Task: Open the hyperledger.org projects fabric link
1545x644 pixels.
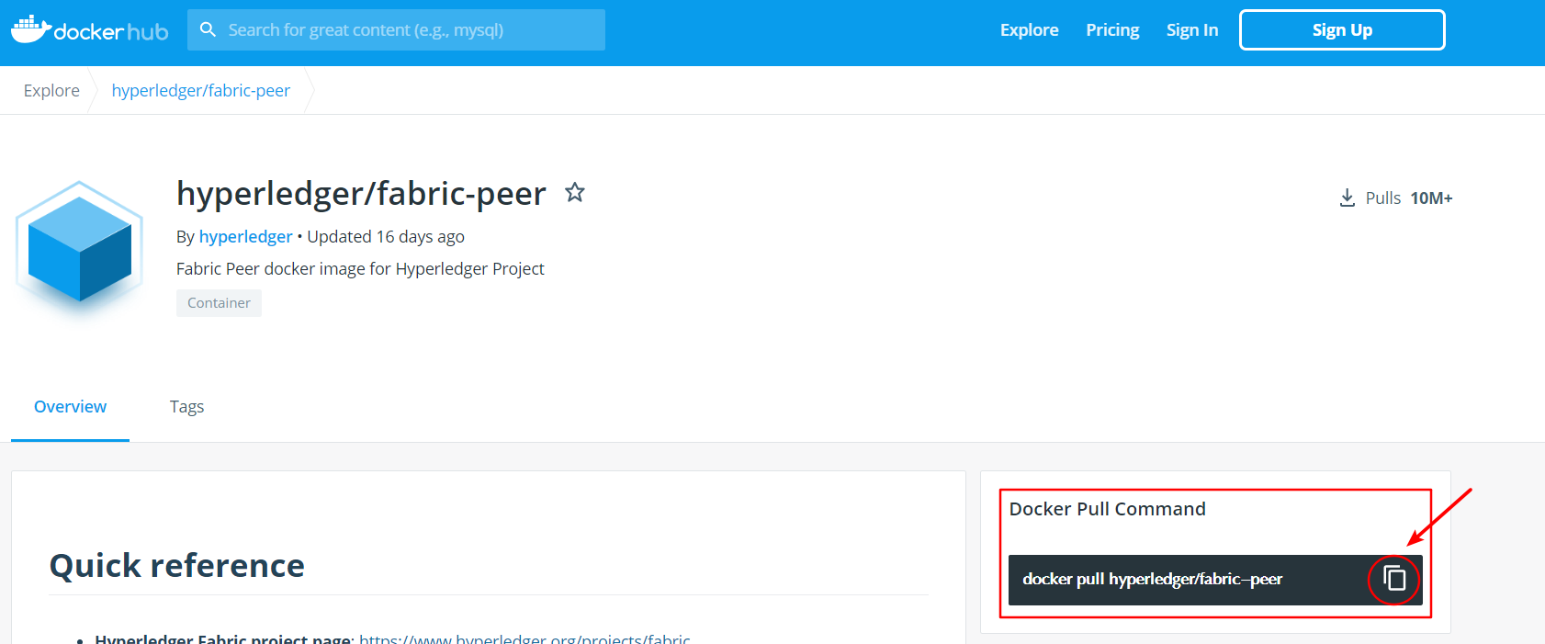Action: pyautogui.click(x=524, y=638)
